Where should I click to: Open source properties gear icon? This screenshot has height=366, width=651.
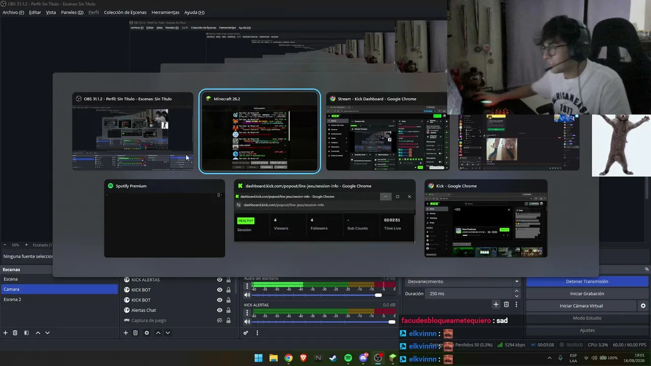146,333
